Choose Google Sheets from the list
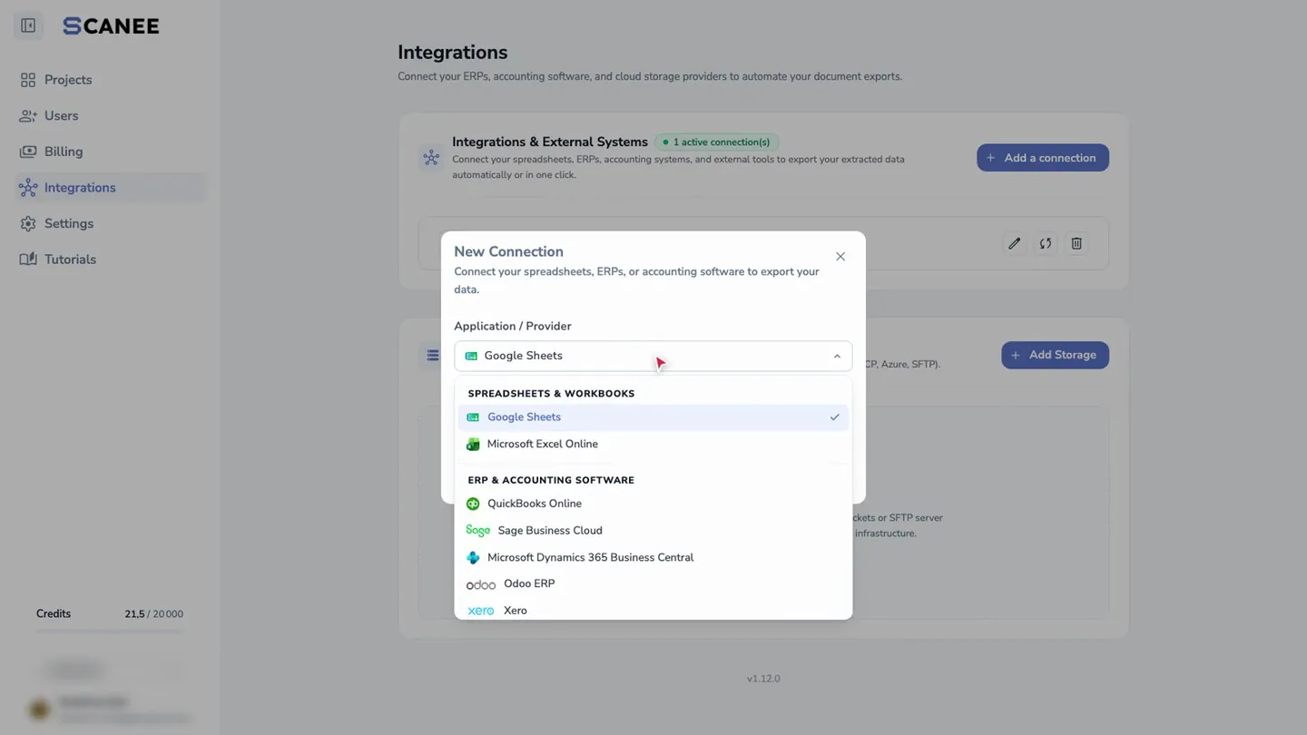This screenshot has height=735, width=1307. (x=653, y=417)
